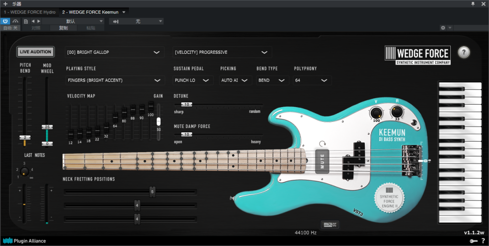
Task: Click the DETUNE slider handle
Action: (x=187, y=104)
